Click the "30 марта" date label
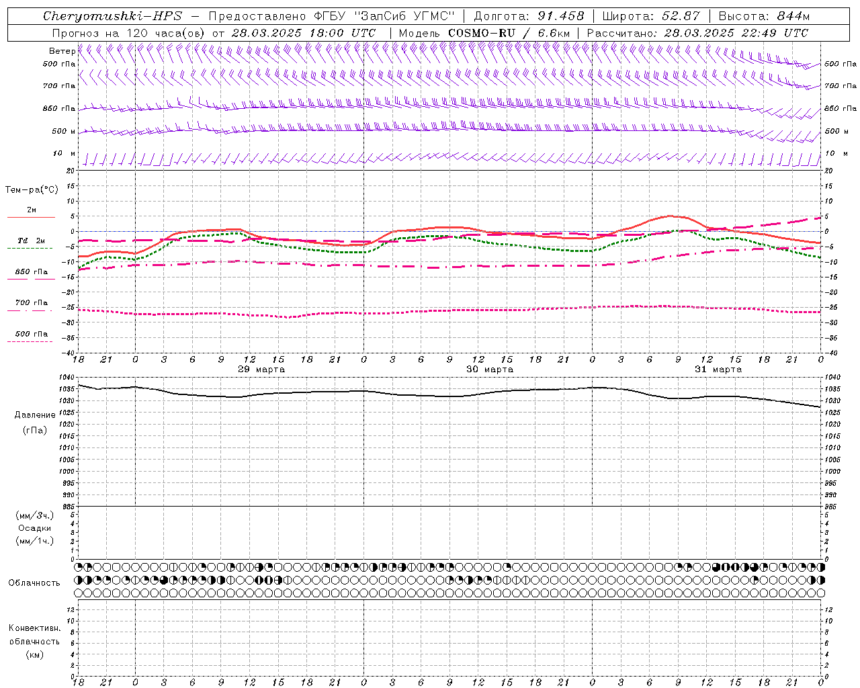The image size is (860, 688). [x=490, y=370]
